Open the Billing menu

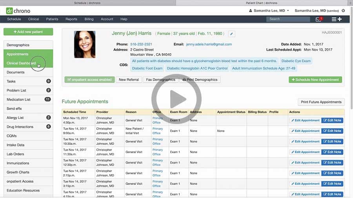pos(89,19)
